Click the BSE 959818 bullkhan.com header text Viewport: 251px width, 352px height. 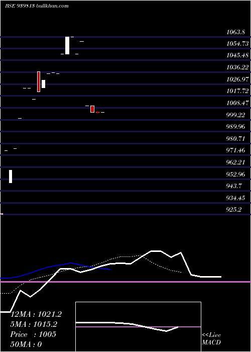coord(37,6)
